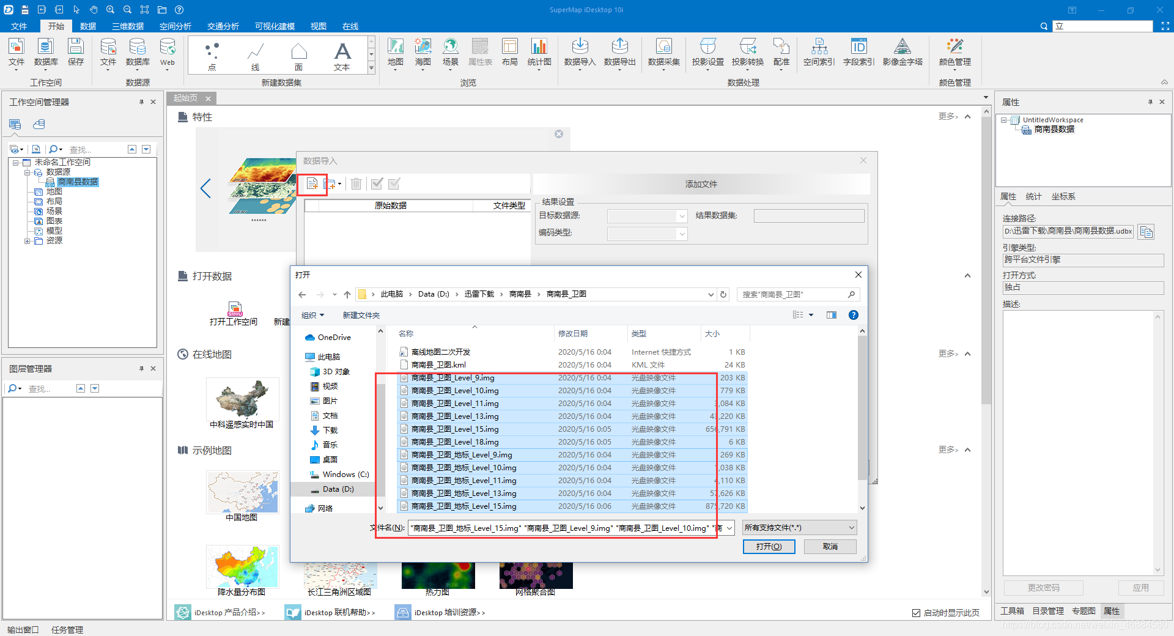This screenshot has height=636, width=1174.
Task: Open the view options dropdown in 打开 dialog
Action: coord(811,315)
